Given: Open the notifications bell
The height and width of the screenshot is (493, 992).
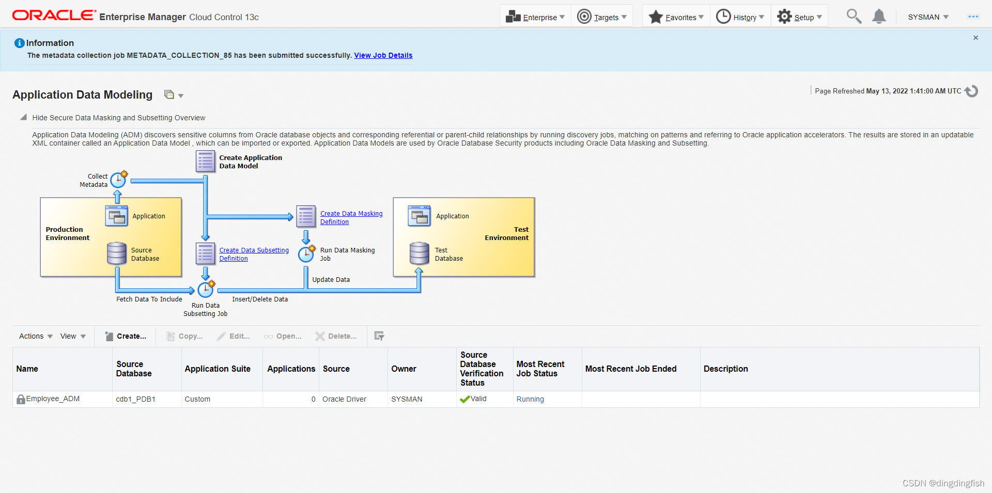Looking at the screenshot, I should point(879,17).
